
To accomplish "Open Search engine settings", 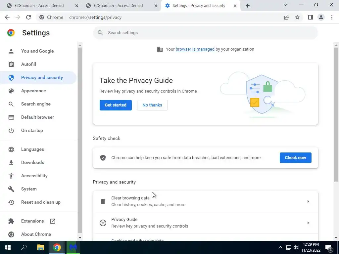I will [x=38, y=104].
